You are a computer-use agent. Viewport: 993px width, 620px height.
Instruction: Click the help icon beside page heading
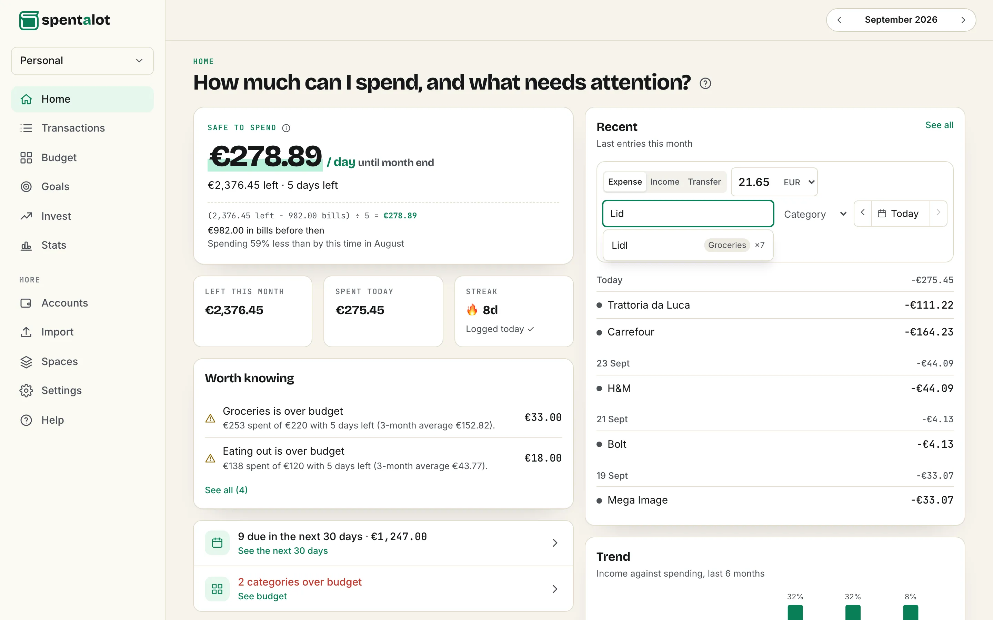click(705, 84)
